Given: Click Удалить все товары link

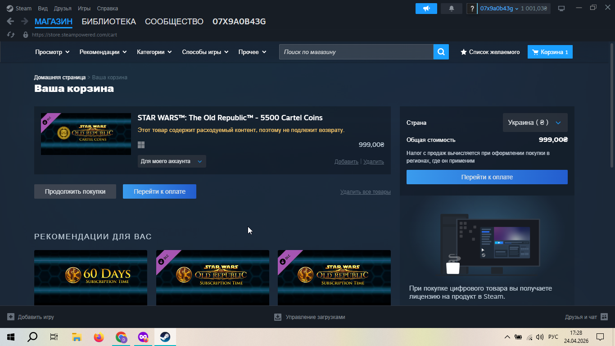Looking at the screenshot, I should (366, 192).
